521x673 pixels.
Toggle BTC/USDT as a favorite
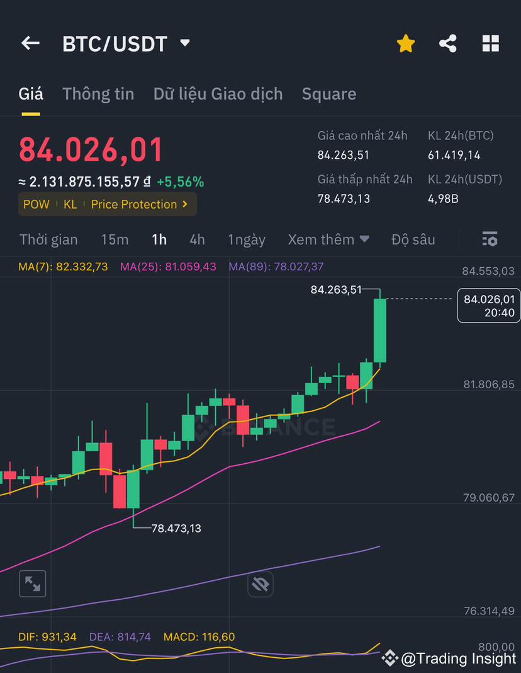(x=406, y=43)
